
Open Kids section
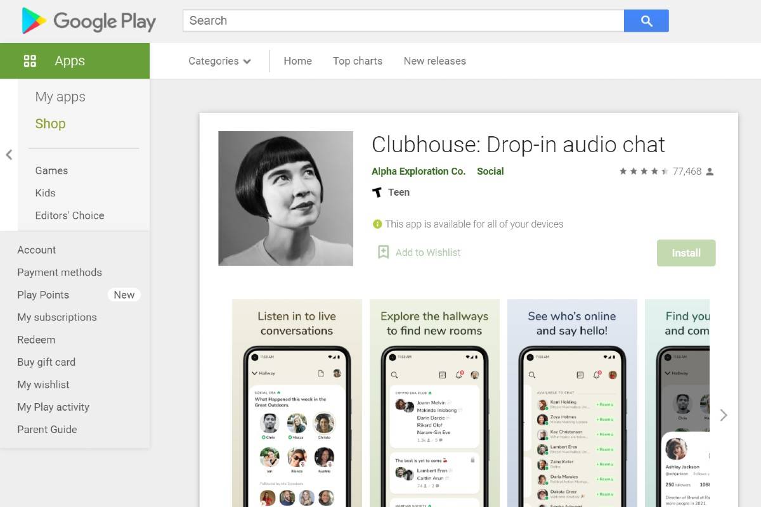[45, 193]
